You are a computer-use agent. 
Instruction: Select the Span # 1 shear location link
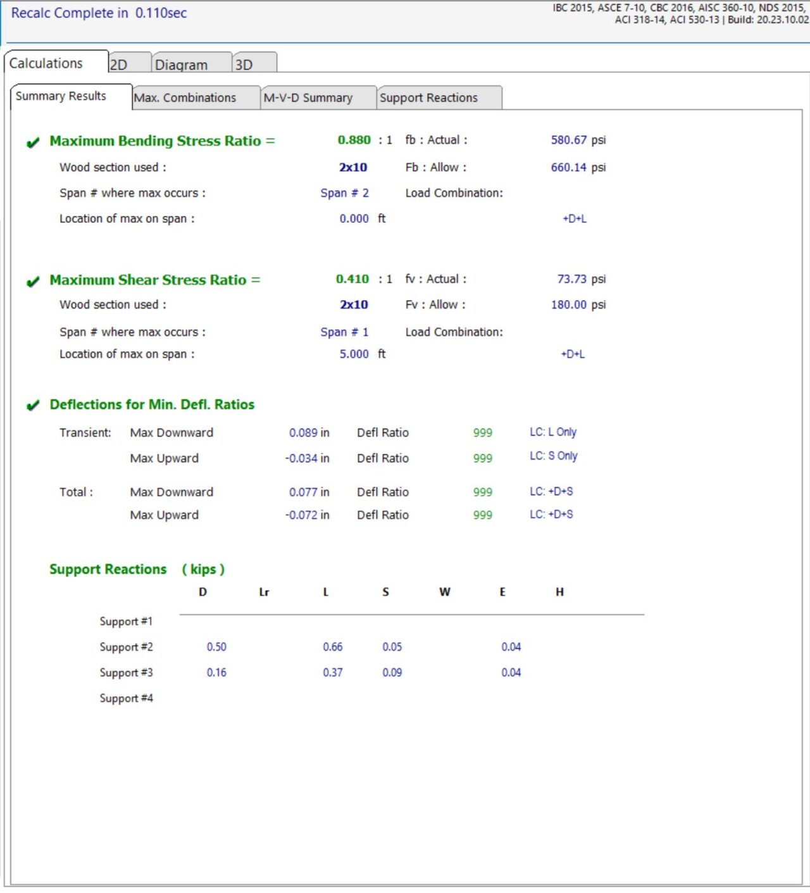pyautogui.click(x=345, y=332)
